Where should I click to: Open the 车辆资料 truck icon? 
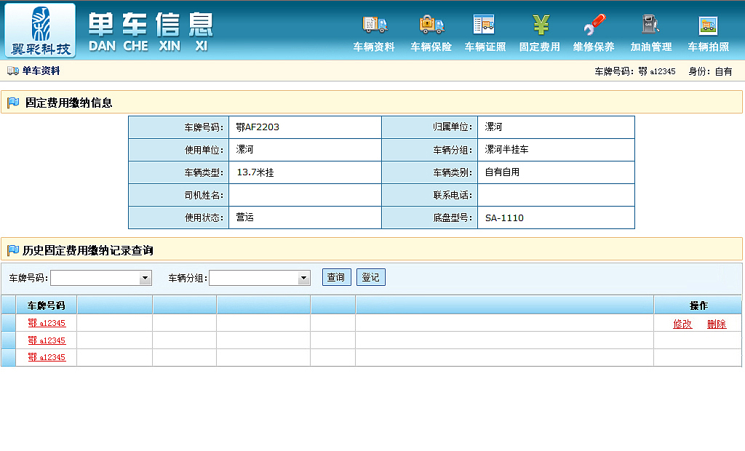tap(375, 24)
